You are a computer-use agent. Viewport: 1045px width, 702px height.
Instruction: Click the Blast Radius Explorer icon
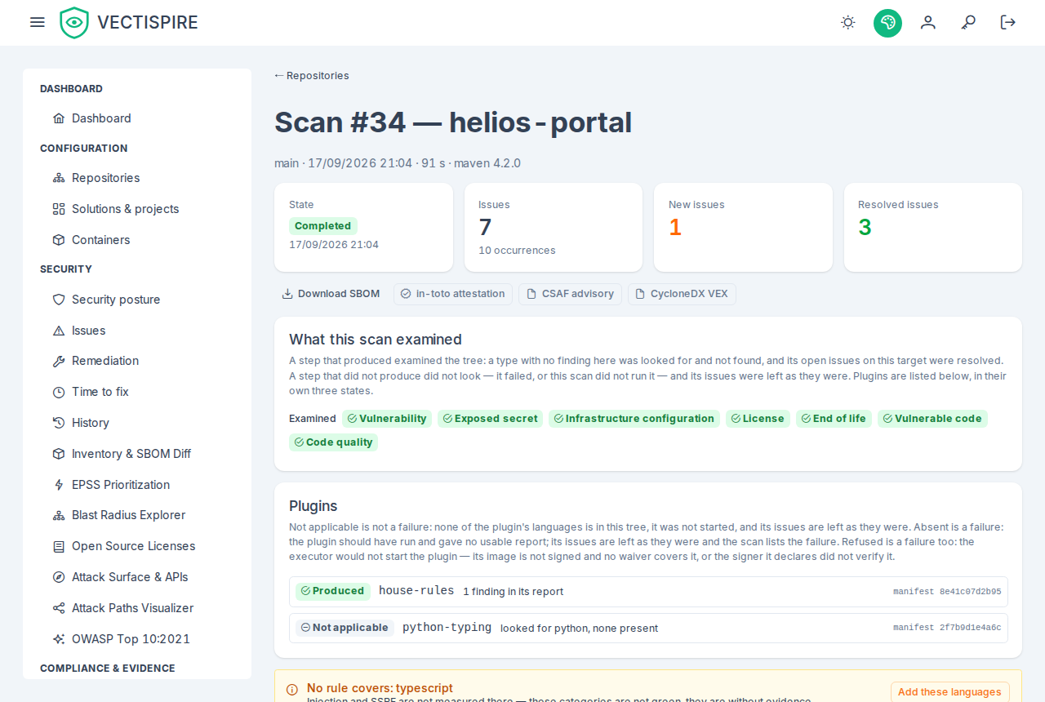(x=59, y=515)
